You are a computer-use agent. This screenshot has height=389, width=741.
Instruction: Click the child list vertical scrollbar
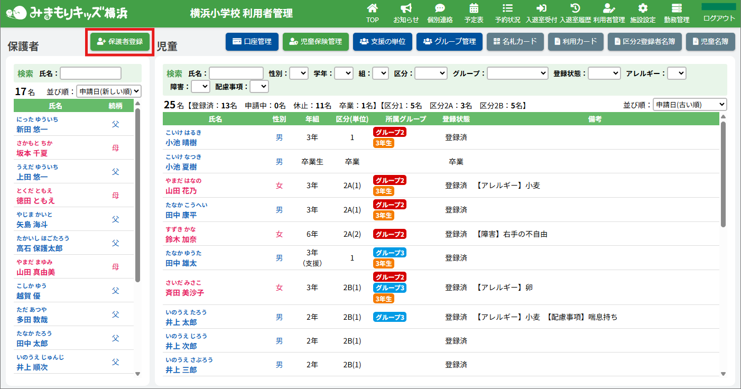tap(723, 174)
